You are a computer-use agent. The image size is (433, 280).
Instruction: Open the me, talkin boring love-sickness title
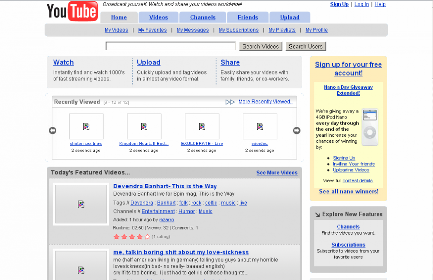(181, 252)
